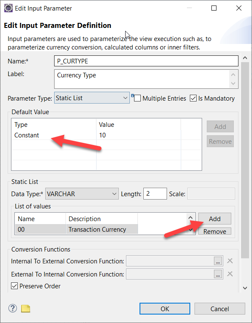Viewport: 252px width, 323px height.
Task: Click the list of values up arrow
Action: point(191,218)
